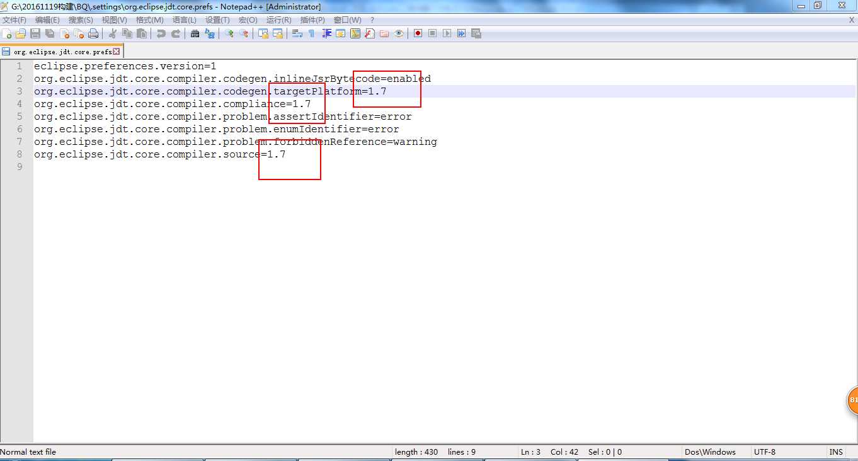This screenshot has height=461, width=858.
Task: Show the Document Map panel icon
Action: [355, 33]
